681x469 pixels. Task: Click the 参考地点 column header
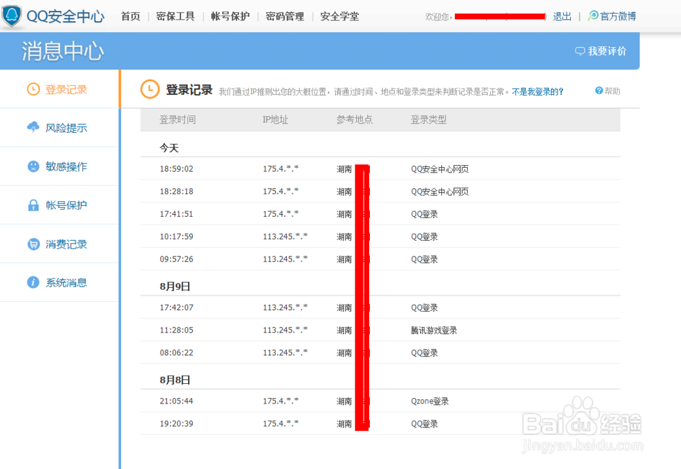pyautogui.click(x=354, y=119)
